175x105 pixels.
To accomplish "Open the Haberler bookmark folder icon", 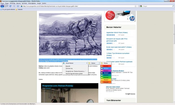I will click(17, 10).
